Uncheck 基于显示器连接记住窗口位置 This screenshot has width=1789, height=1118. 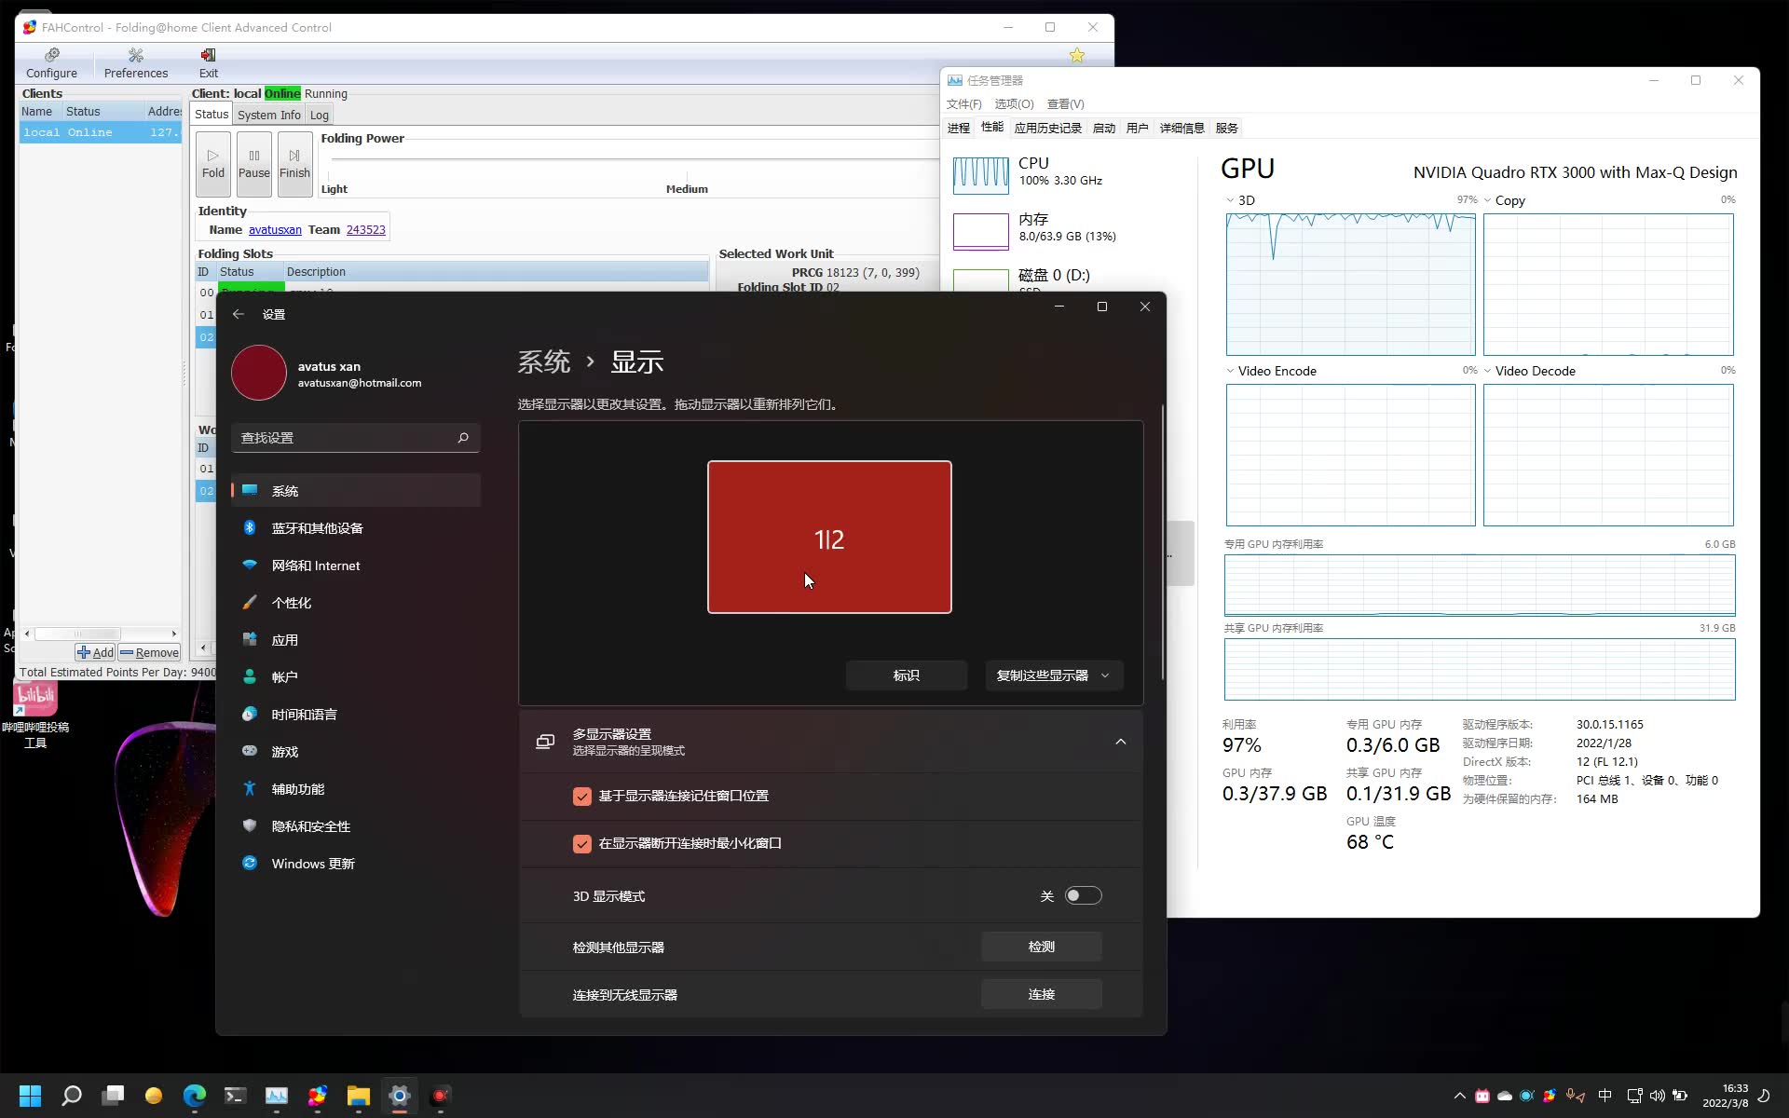[582, 796]
